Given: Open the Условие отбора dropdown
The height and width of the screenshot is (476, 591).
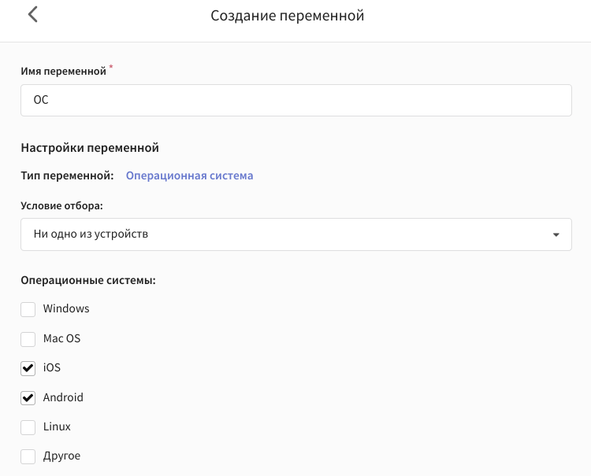Looking at the screenshot, I should tap(296, 234).
